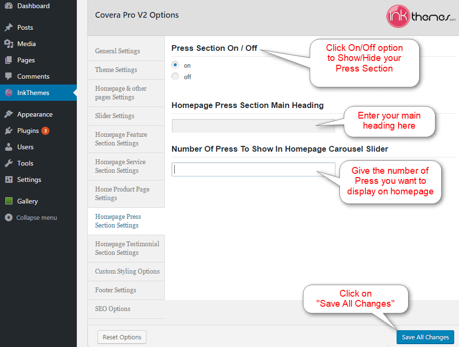The image size is (459, 347).
Task: Click the InkThemes logo icon in sidebar
Action: 9,93
